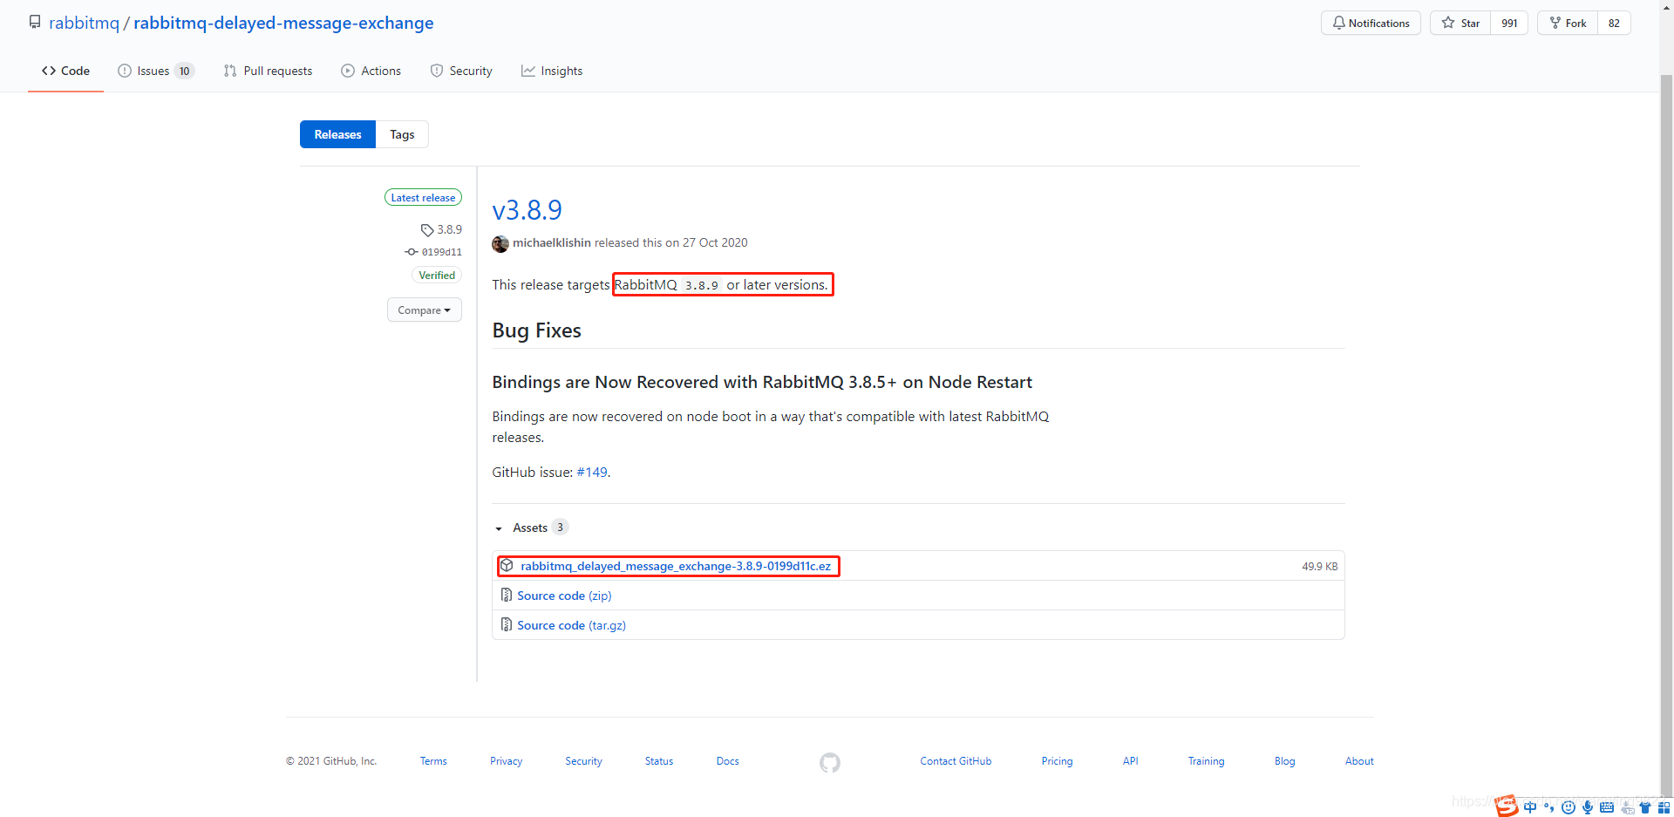Screen dimensions: 1674x817
Task: Open commit 0199d11
Action: (x=442, y=252)
